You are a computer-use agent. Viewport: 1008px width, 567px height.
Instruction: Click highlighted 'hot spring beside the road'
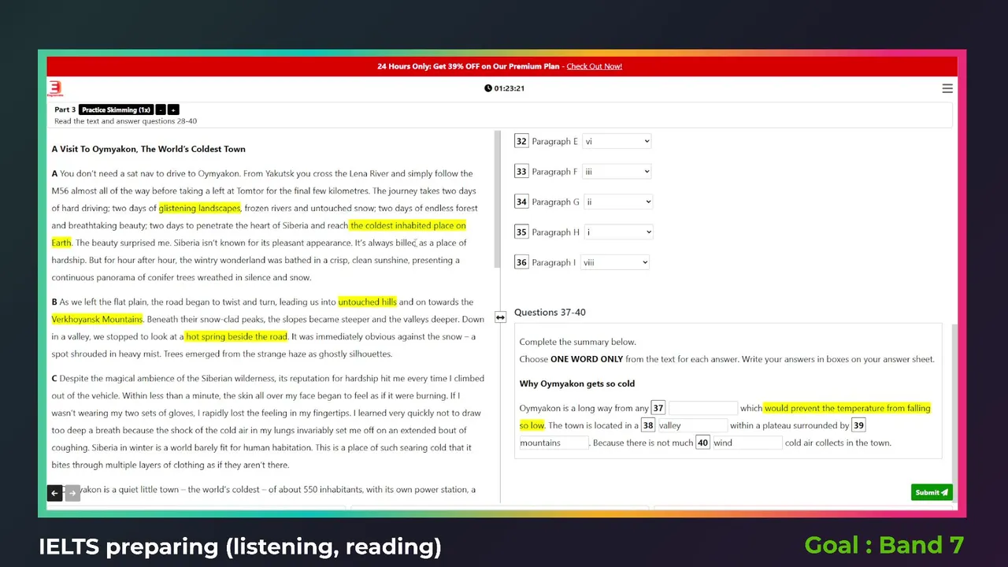(x=237, y=336)
